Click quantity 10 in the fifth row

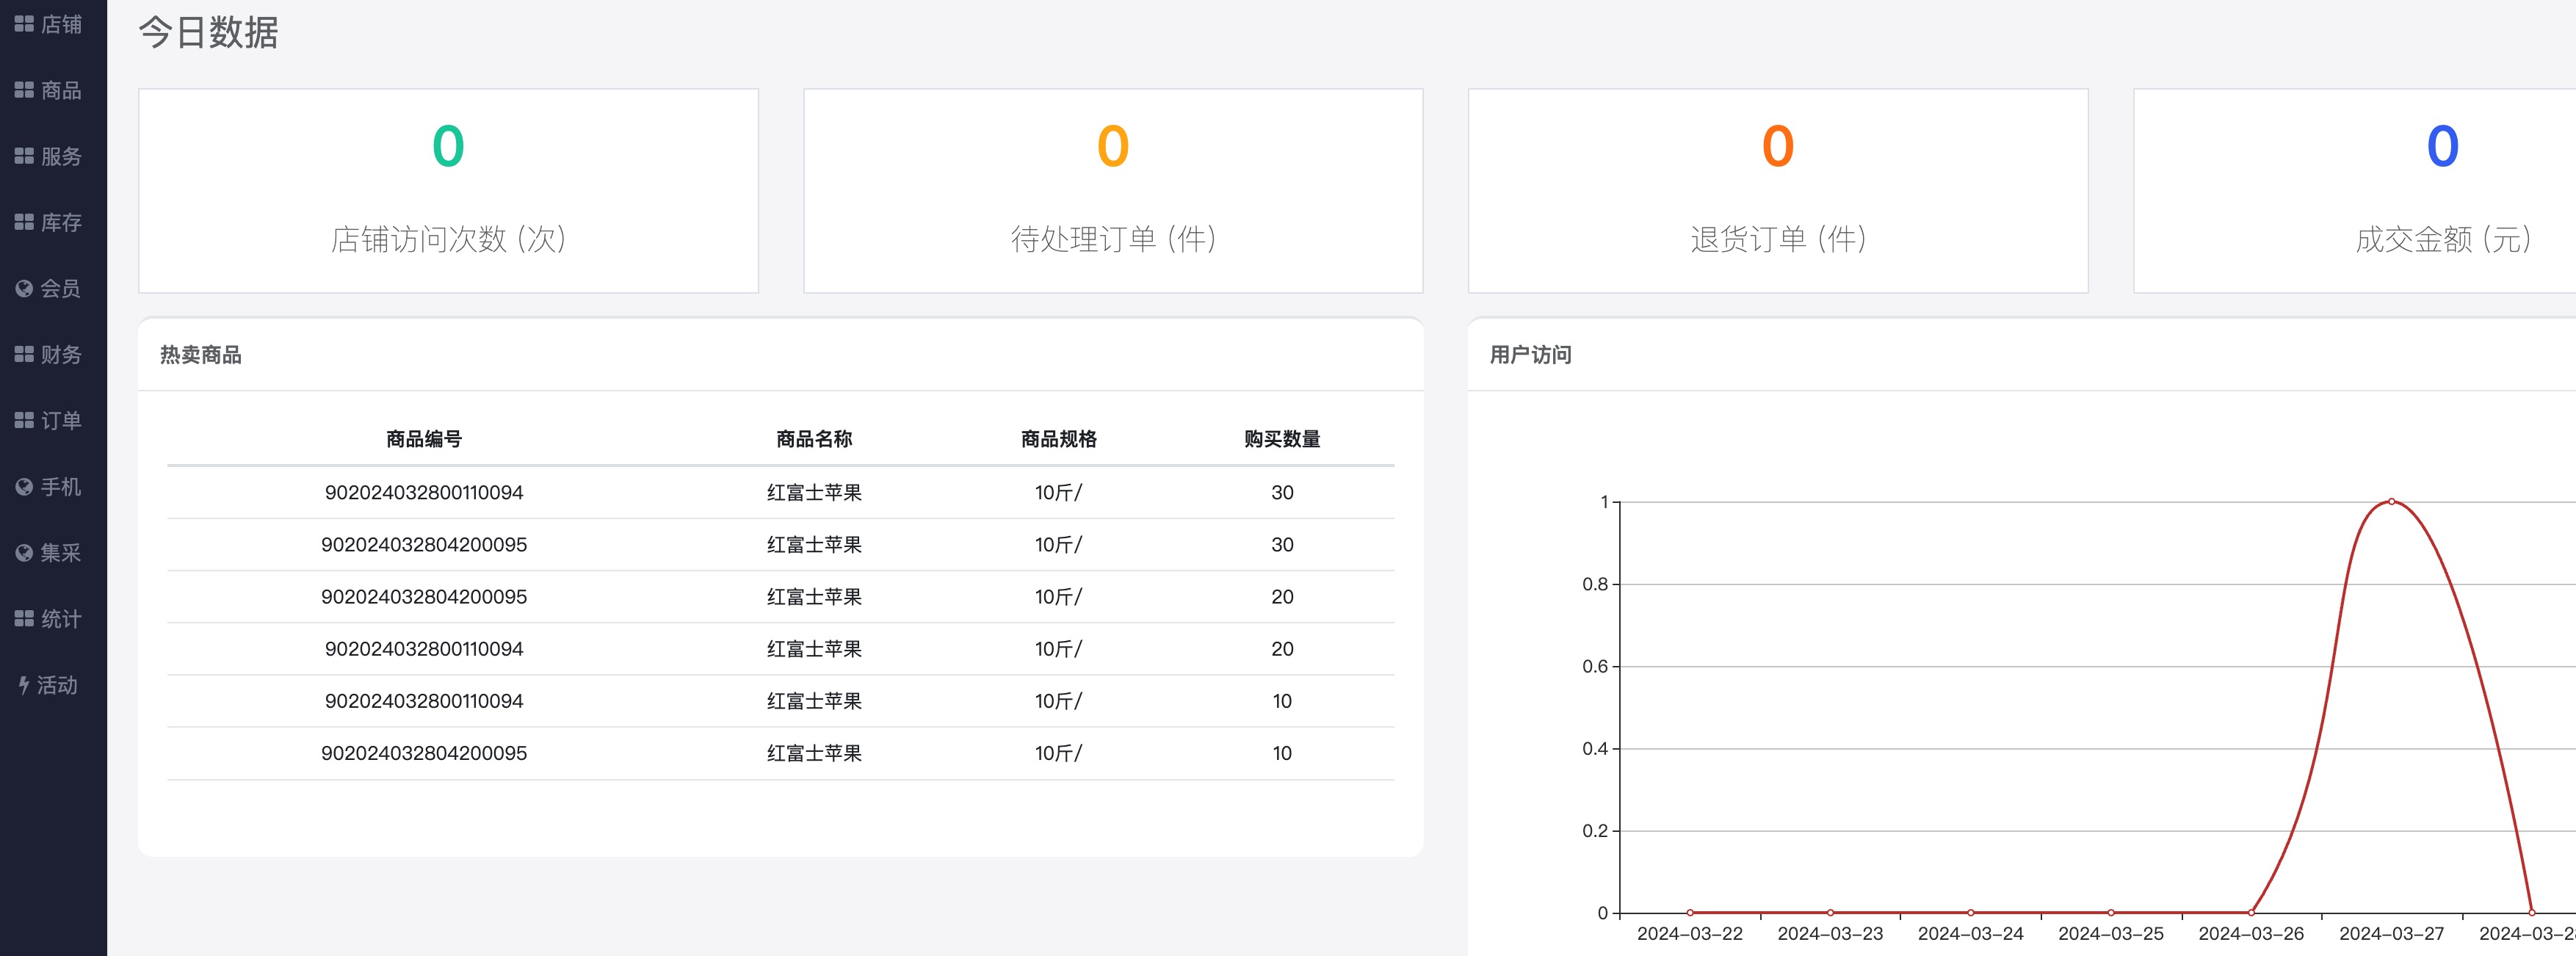click(x=1282, y=701)
